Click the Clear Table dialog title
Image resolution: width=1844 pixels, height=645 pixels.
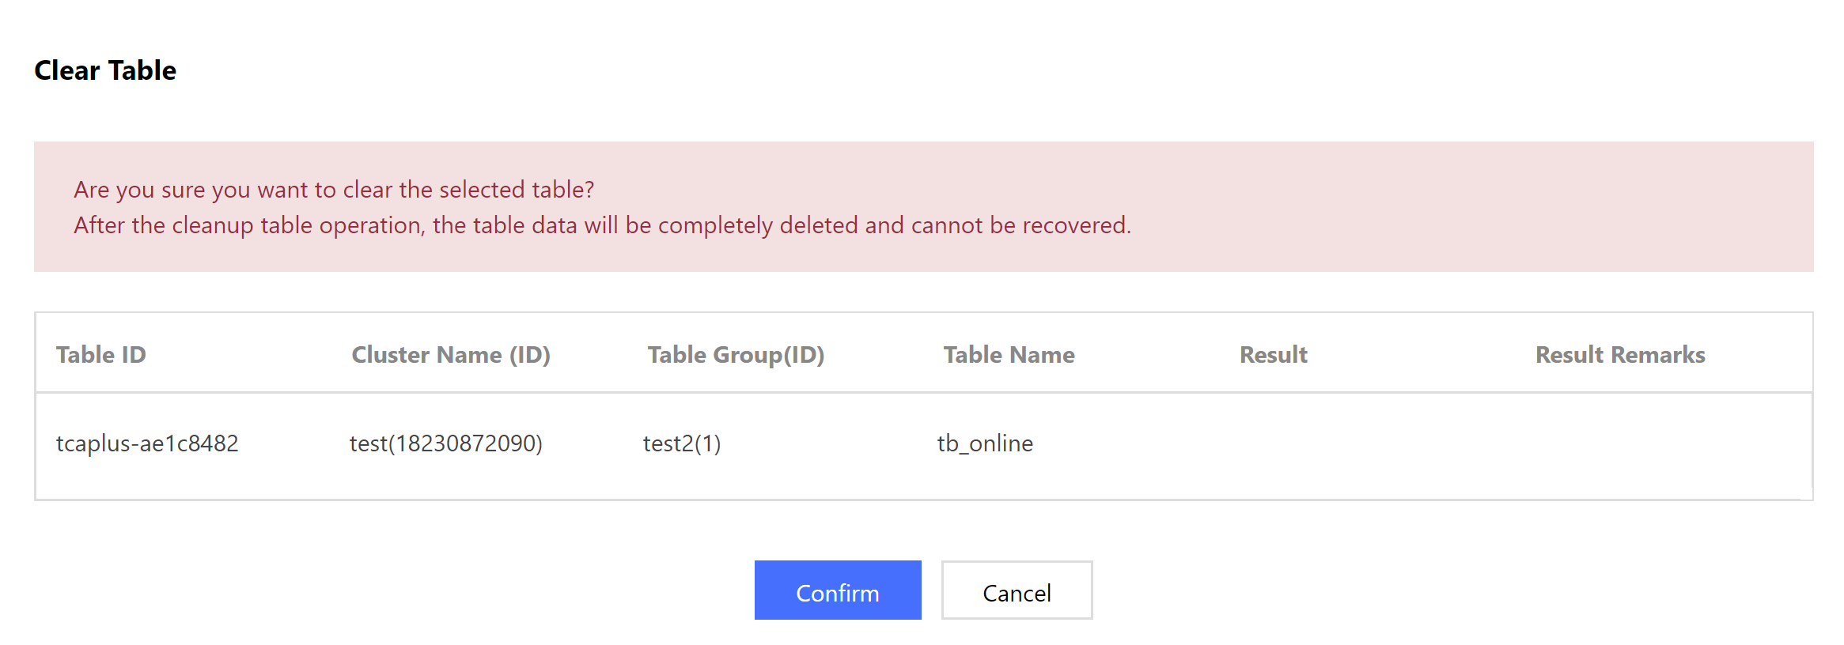click(105, 70)
